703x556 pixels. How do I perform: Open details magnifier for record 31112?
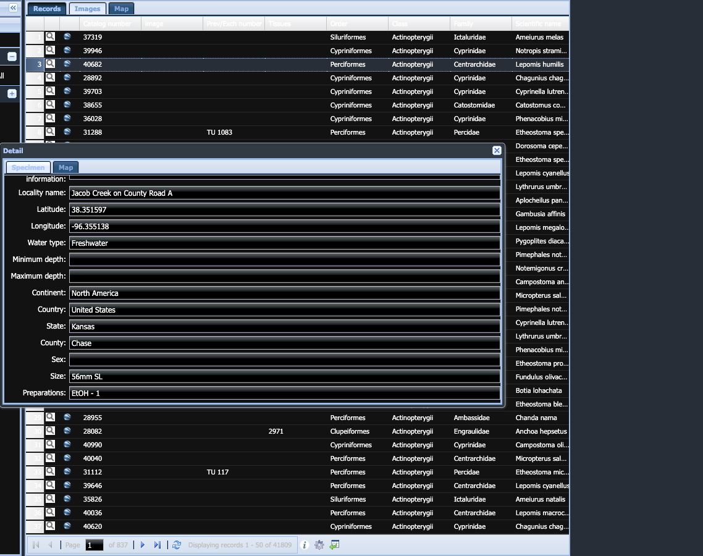point(50,471)
